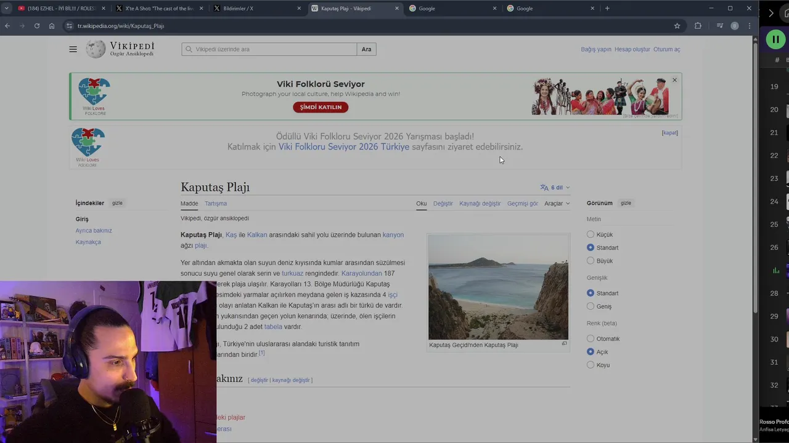Image resolution: width=789 pixels, height=443 pixels.
Task: Open the tab search arrow at far left
Action: (x=6, y=9)
